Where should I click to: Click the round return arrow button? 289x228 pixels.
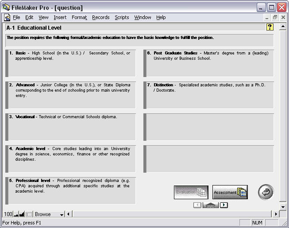[266, 192]
